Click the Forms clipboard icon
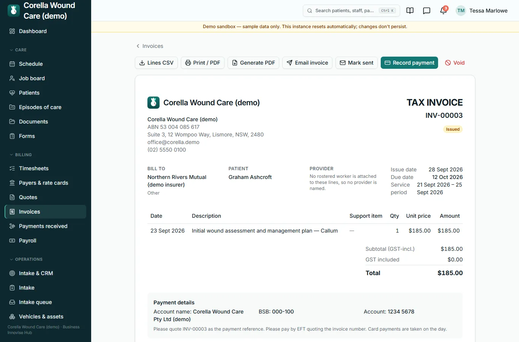The width and height of the screenshot is (519, 342). point(12,136)
